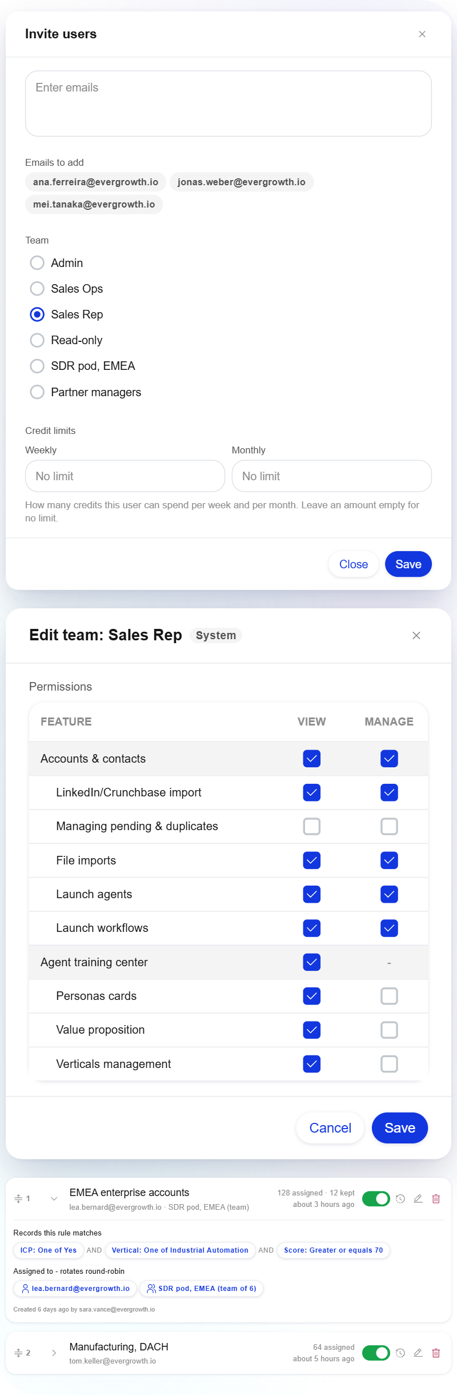Screen dimensions: 457x1395
Task: Uncheck View for Agent training center
Action: click(312, 962)
